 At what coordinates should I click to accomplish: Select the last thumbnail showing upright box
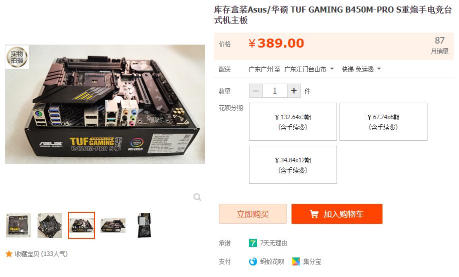coord(144,225)
